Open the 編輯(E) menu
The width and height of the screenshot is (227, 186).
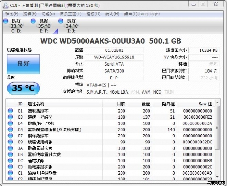[x=30, y=14]
